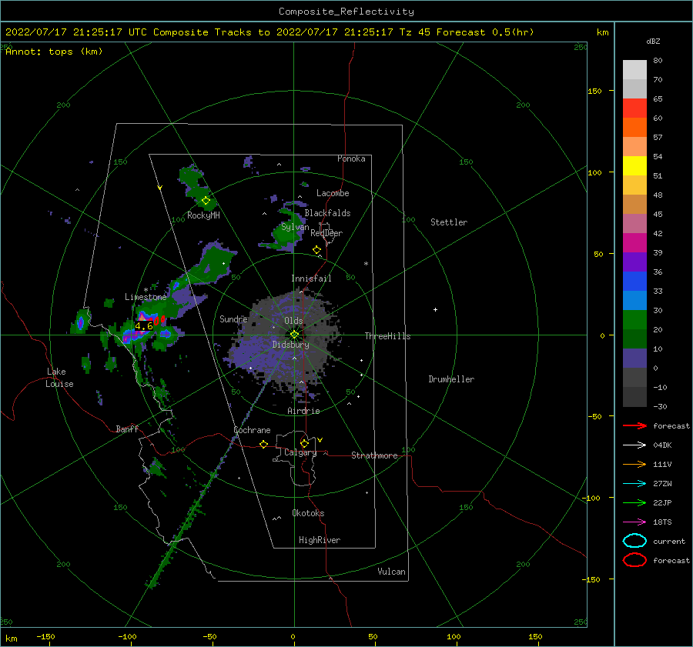This screenshot has height=647, width=693.
Task: Select the bright green 20-30 dBZ swatch
Action: point(634,320)
